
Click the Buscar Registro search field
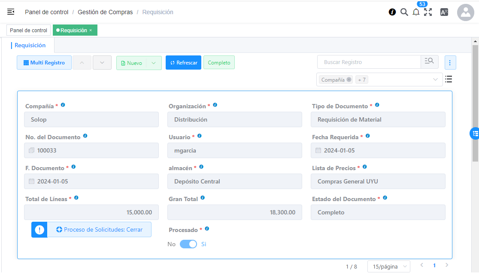tap(369, 62)
